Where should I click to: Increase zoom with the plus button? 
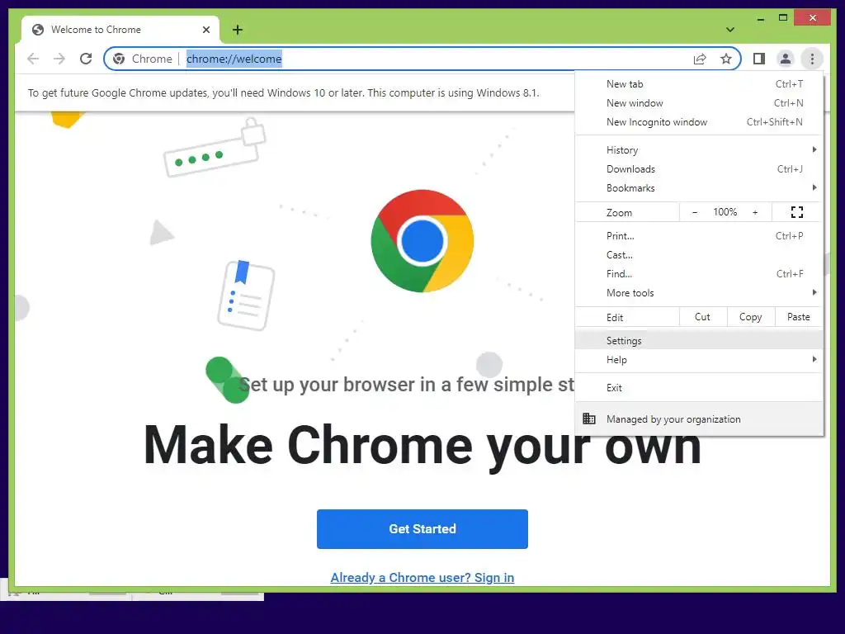[755, 212]
